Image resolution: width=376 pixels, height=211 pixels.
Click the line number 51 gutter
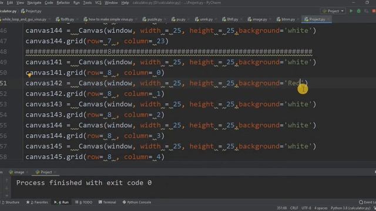4,83
